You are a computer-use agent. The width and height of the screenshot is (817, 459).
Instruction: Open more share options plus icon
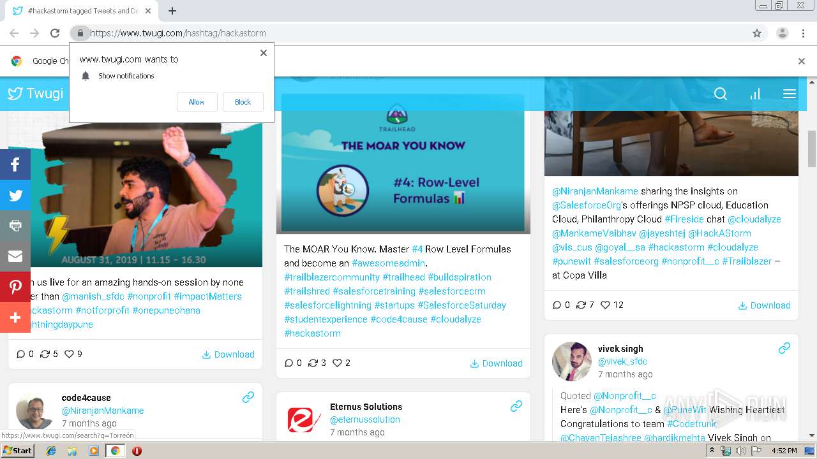(x=15, y=317)
